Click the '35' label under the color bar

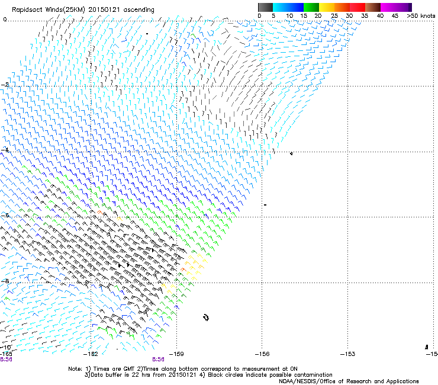pyautogui.click(x=365, y=16)
